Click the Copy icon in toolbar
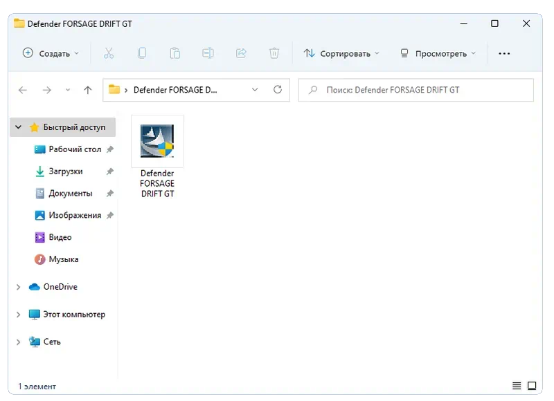The width and height of the screenshot is (554, 401). [x=142, y=54]
